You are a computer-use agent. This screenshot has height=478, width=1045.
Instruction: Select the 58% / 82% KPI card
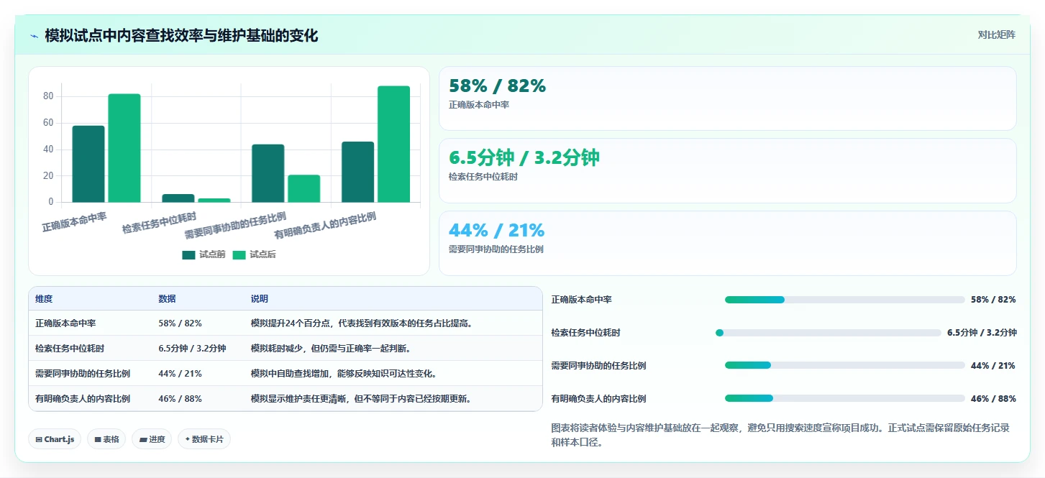tap(727, 98)
